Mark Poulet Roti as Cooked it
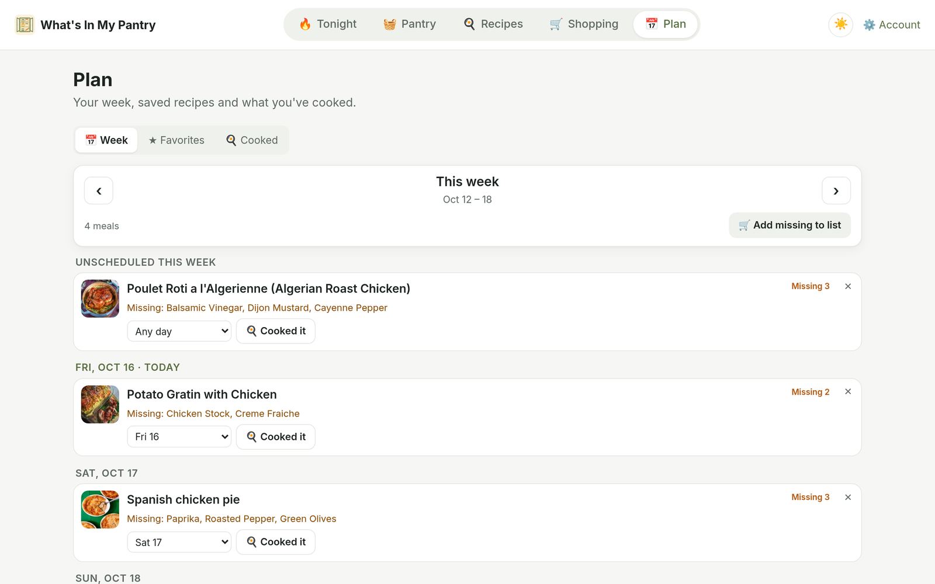The image size is (935, 584). pyautogui.click(x=276, y=331)
